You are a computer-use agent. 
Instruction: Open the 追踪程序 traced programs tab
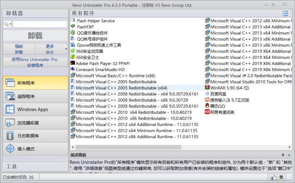point(35,96)
